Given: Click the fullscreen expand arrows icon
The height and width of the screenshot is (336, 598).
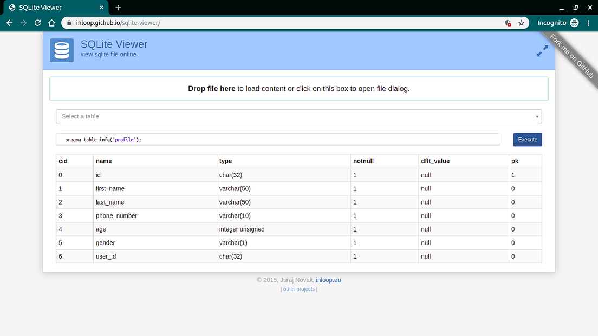Looking at the screenshot, I should [x=542, y=50].
